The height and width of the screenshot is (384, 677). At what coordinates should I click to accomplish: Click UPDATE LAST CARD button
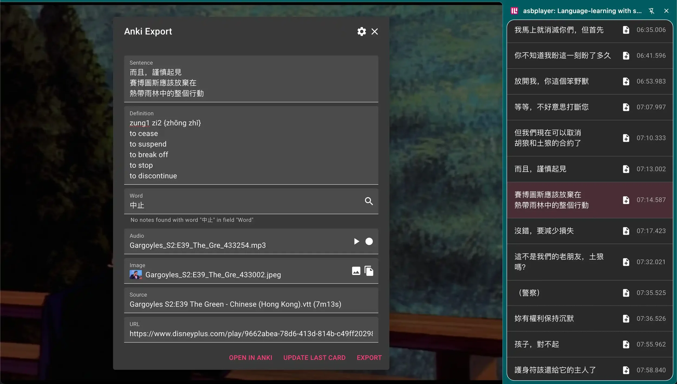(x=314, y=357)
